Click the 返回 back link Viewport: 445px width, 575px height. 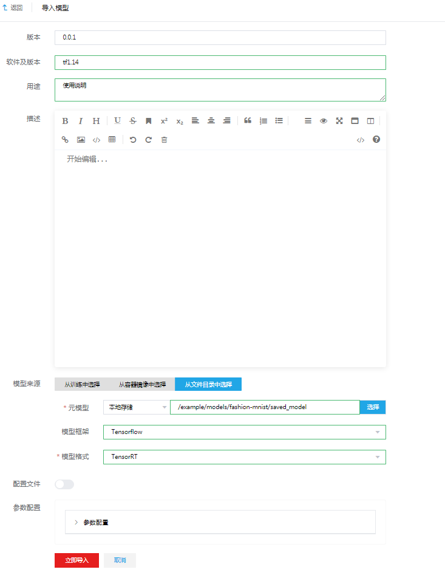click(x=13, y=8)
